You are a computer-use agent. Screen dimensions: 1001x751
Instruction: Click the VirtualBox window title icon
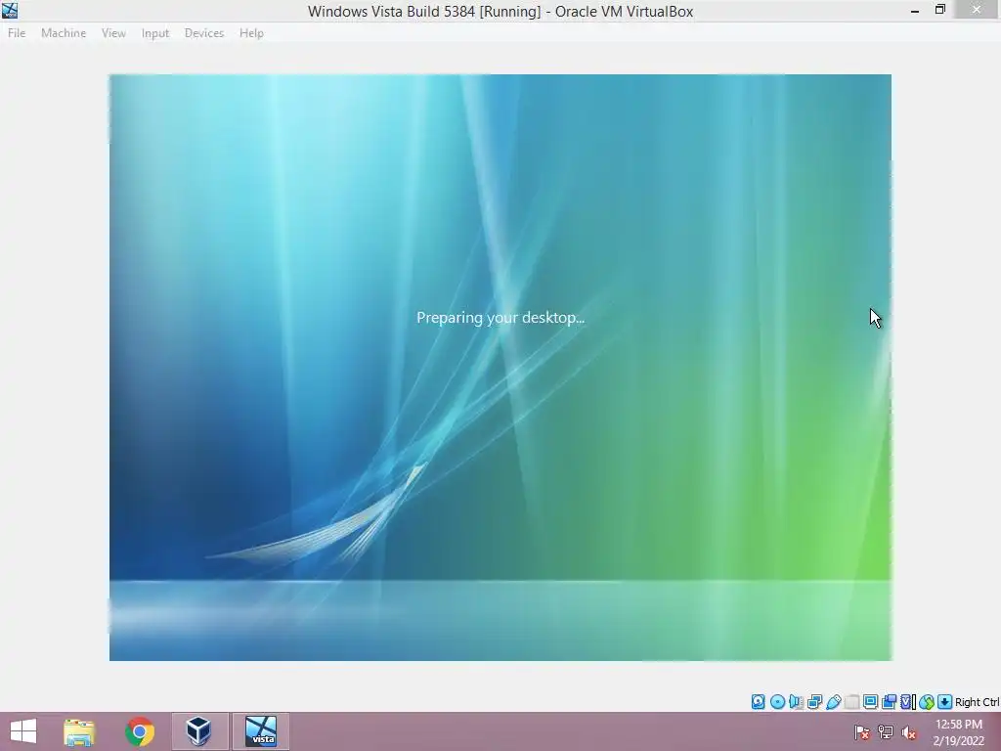10,10
